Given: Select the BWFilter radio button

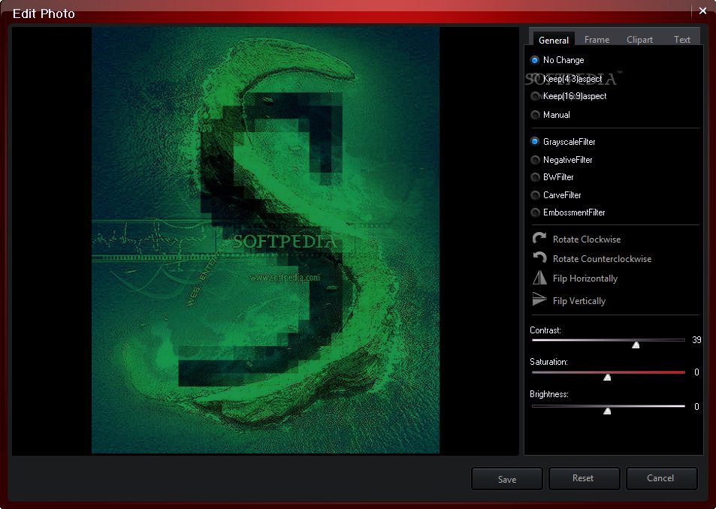Looking at the screenshot, I should 552,177.
